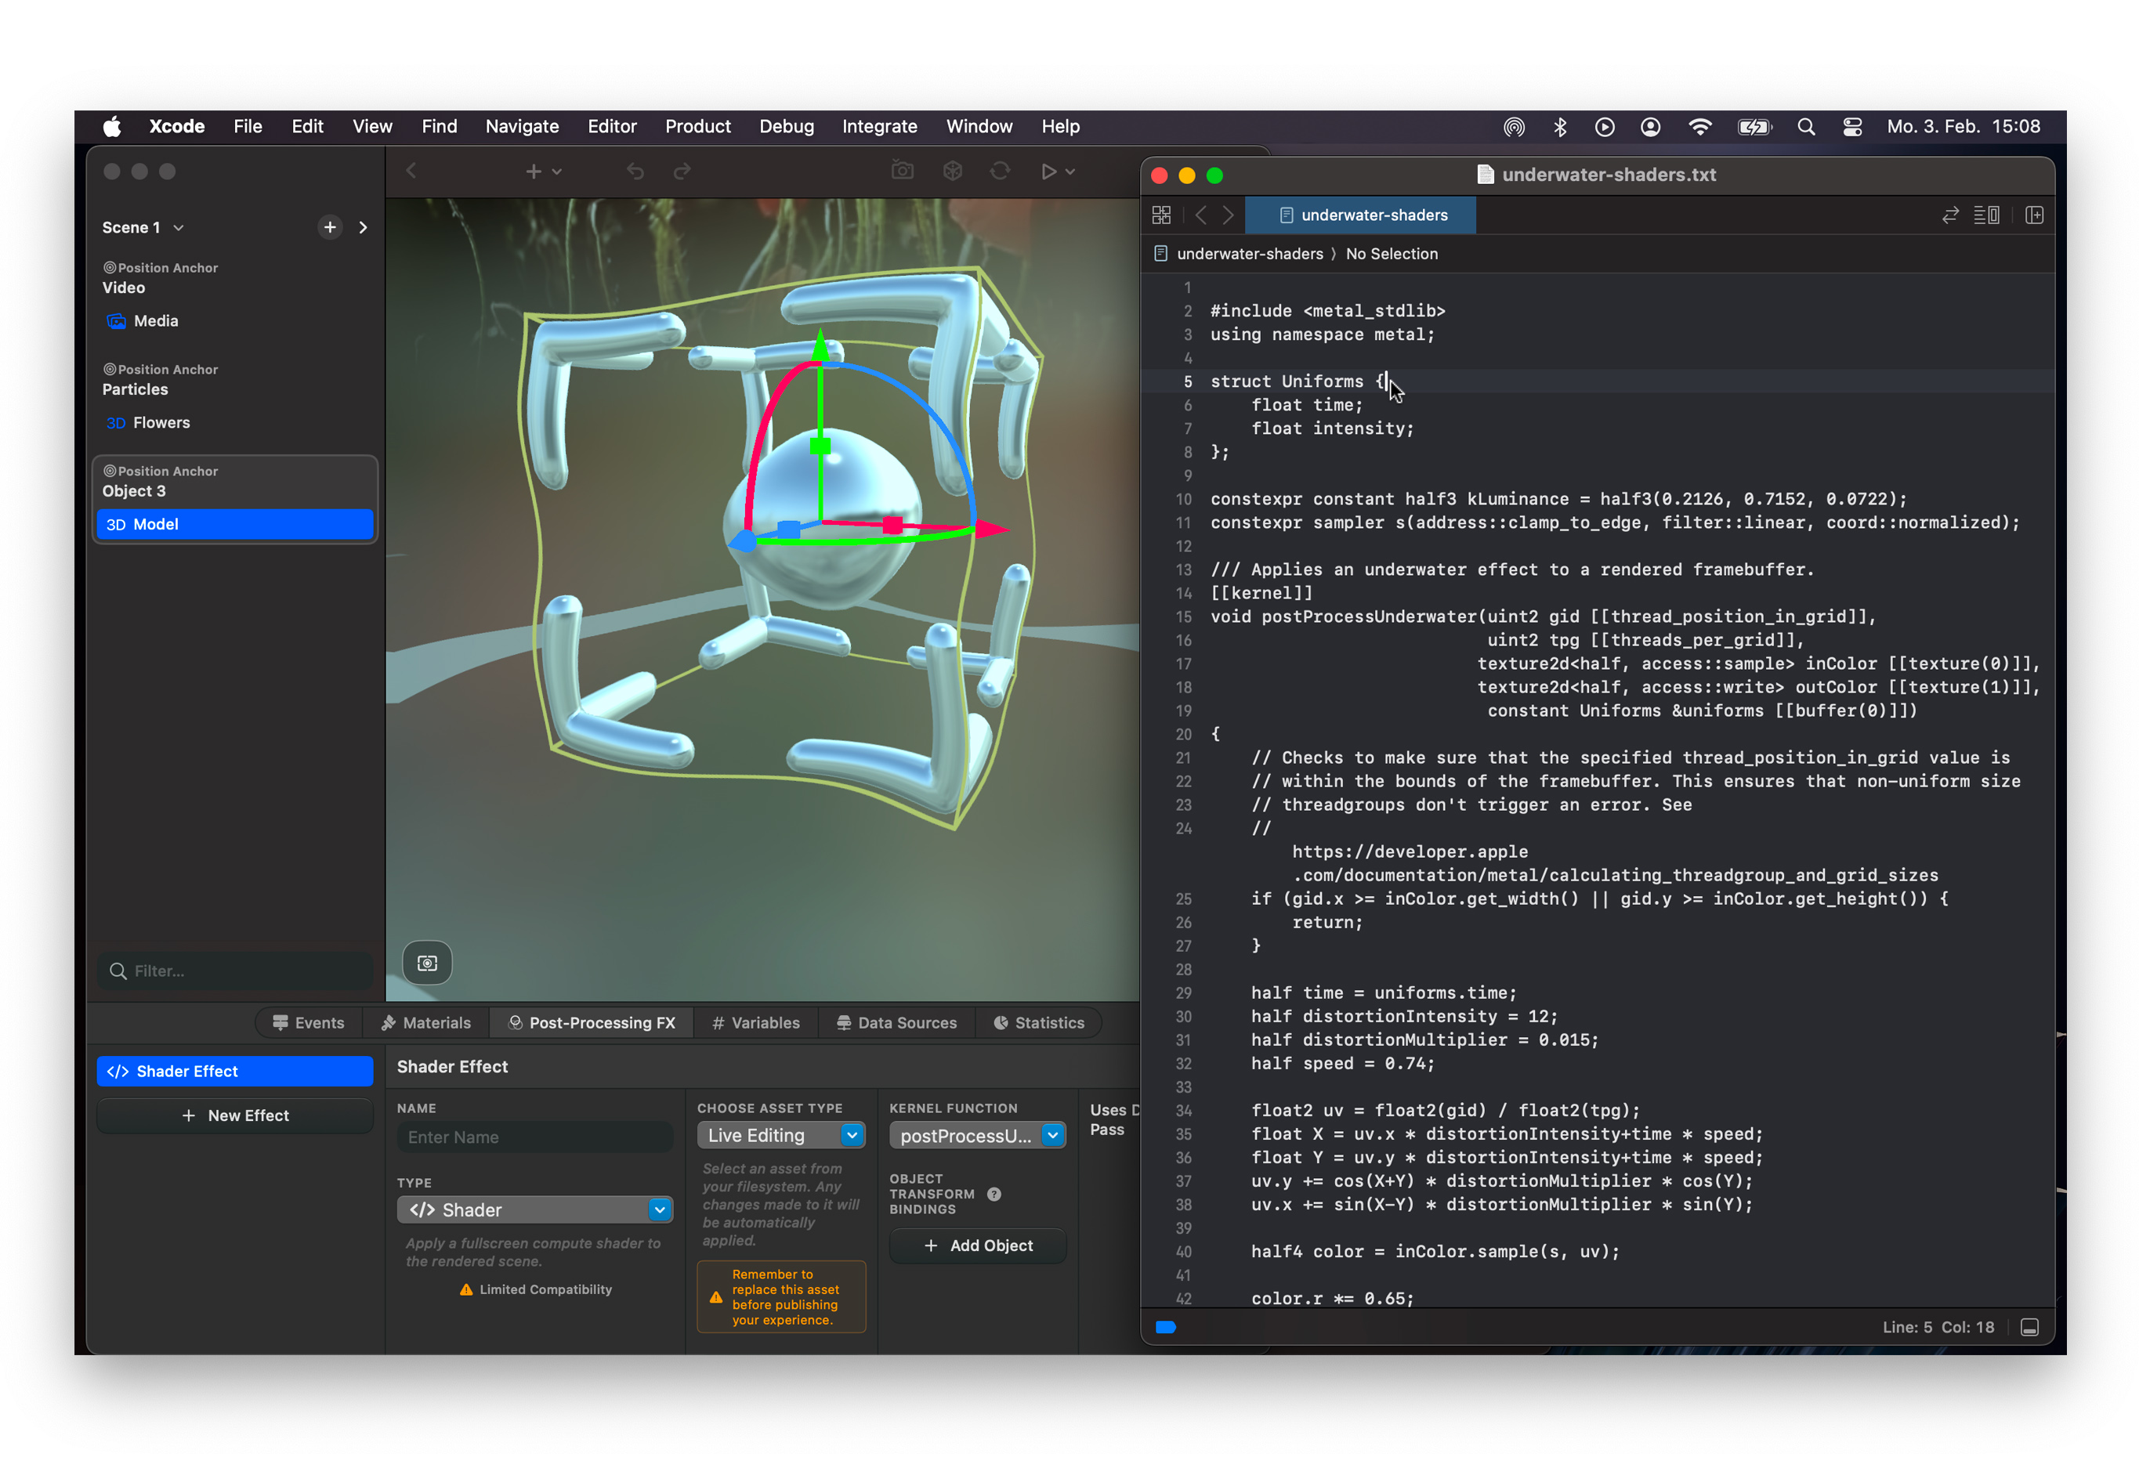The height and width of the screenshot is (1457, 2139).
Task: Click the Enter Name input field
Action: pos(534,1137)
